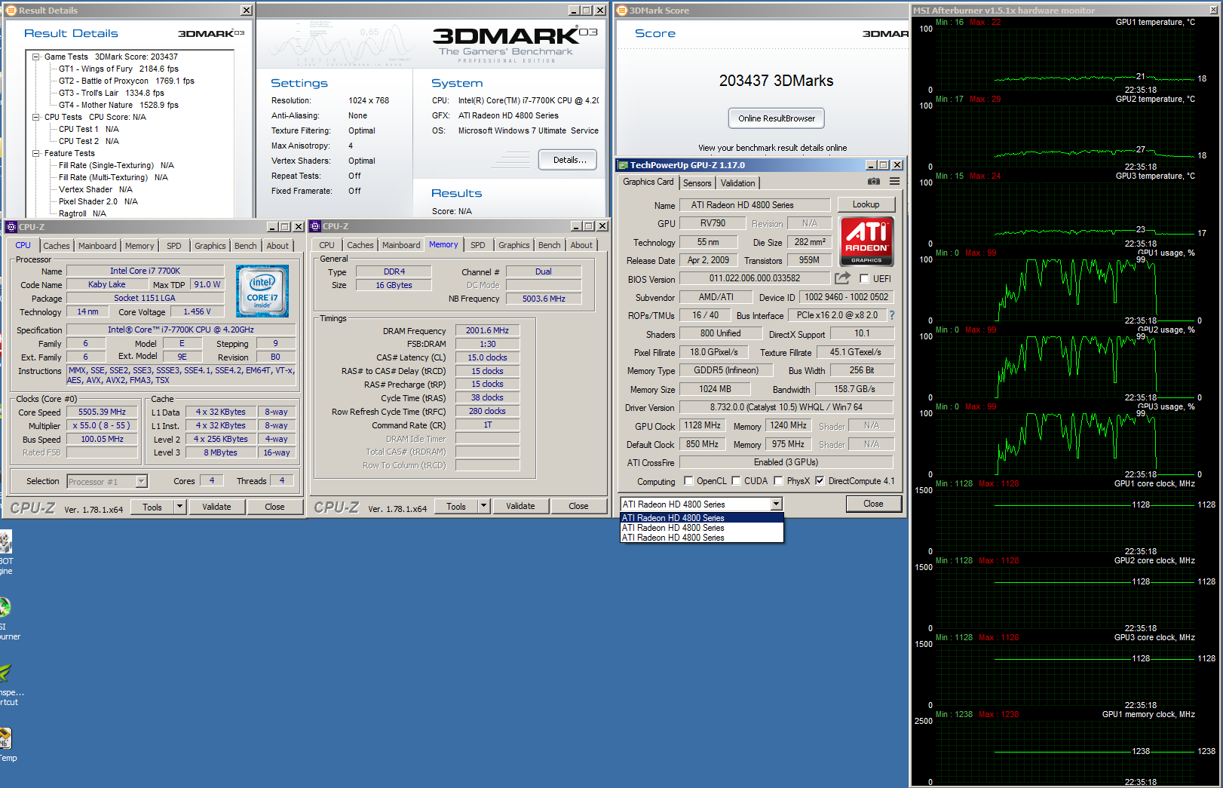Open Tools dropdown arrow in Memory CPU-Z
This screenshot has width=1223, height=788.
tap(483, 506)
